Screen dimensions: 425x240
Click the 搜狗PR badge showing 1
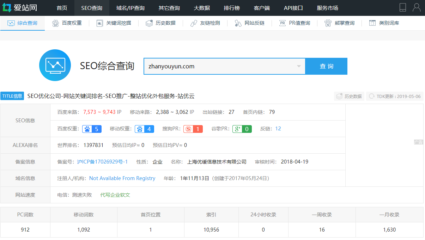coord(193,129)
